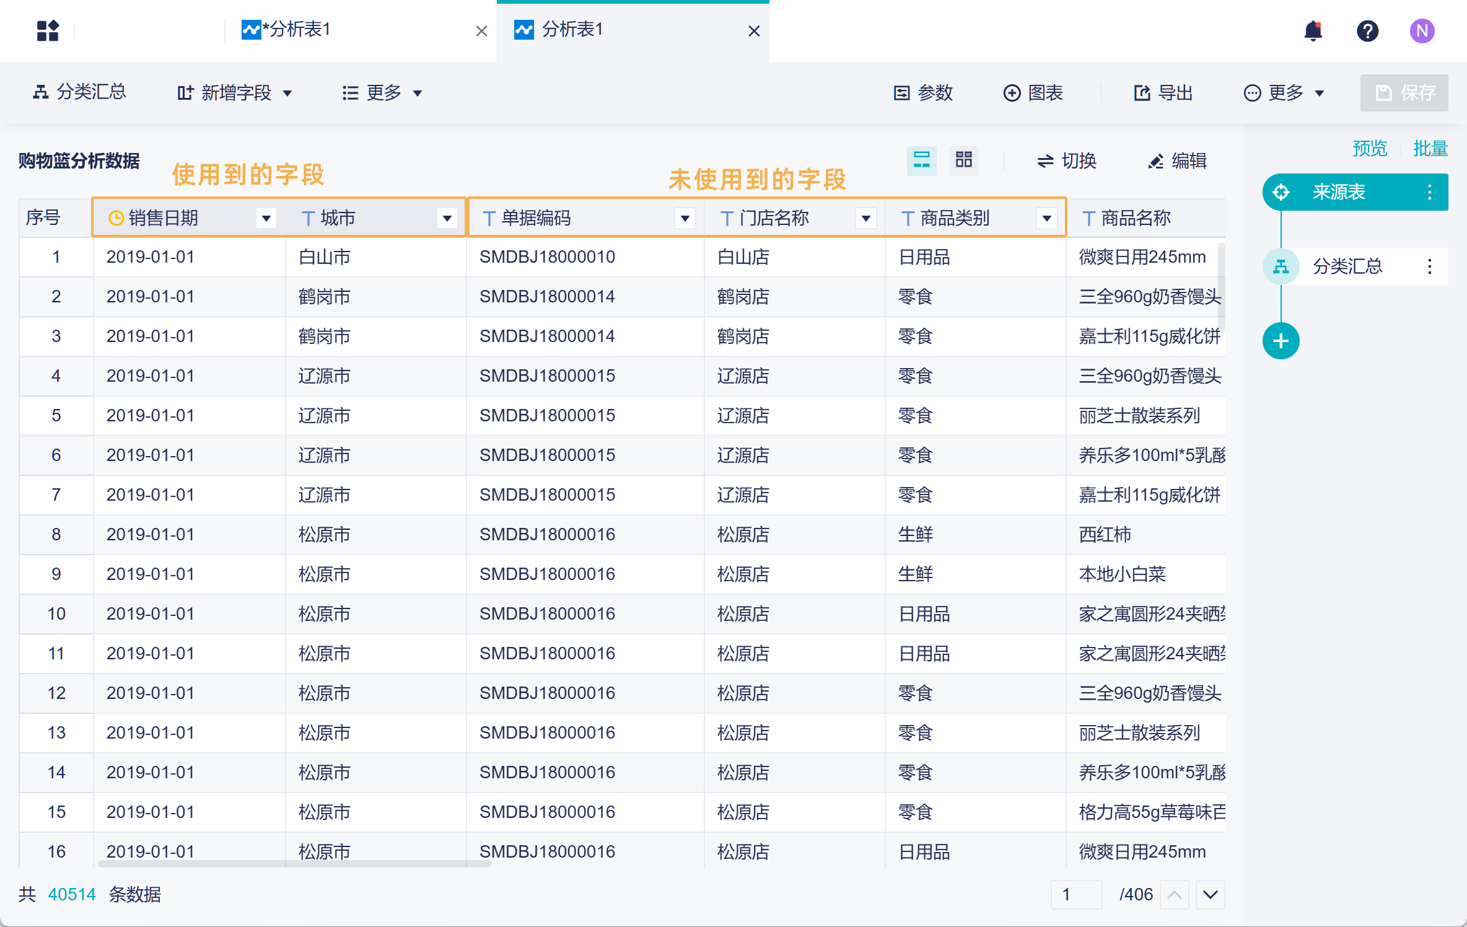The width and height of the screenshot is (1467, 927).
Task: Open 批量 link
Action: coord(1430,148)
